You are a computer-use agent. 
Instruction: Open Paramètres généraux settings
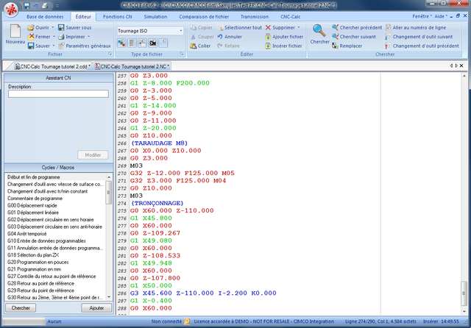85,46
